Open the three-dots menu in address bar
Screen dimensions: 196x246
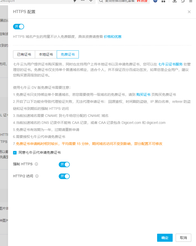83,1
